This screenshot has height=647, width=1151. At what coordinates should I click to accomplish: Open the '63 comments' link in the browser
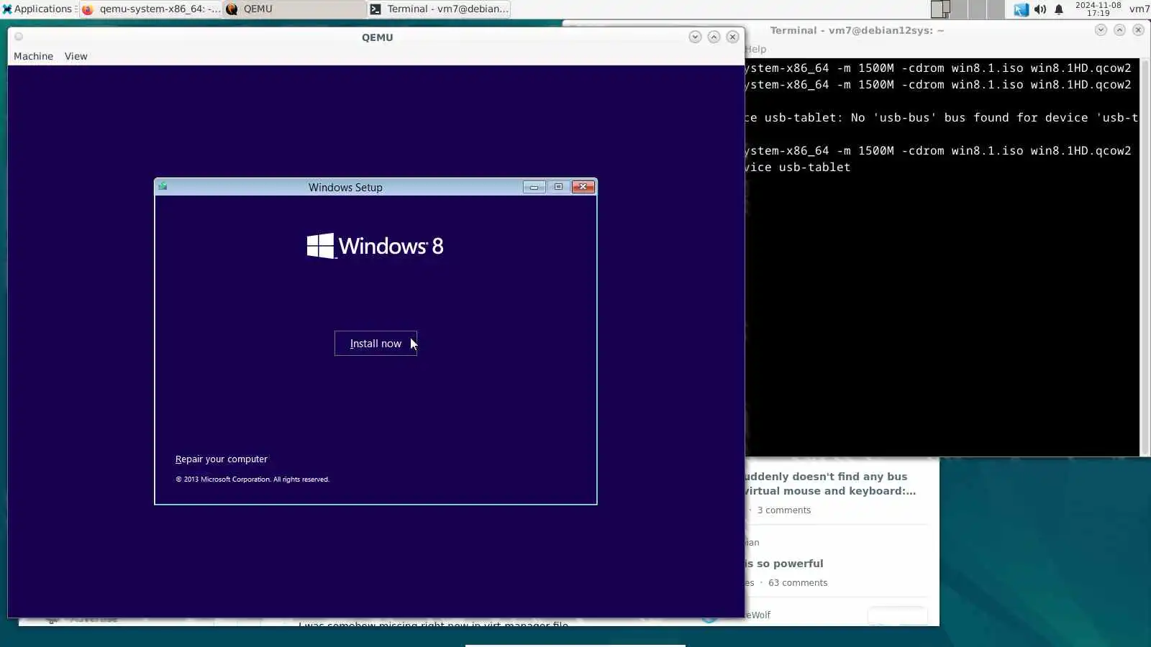[x=798, y=583]
